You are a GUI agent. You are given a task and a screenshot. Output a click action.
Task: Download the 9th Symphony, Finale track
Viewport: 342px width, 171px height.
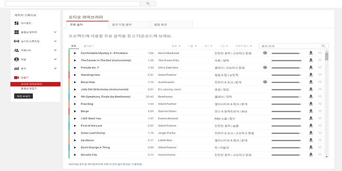(311, 97)
